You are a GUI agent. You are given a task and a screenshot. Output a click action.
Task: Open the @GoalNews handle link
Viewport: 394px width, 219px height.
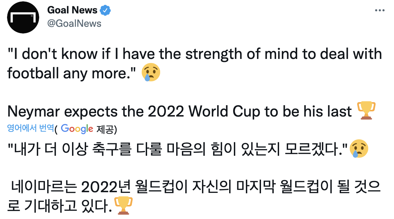(74, 23)
